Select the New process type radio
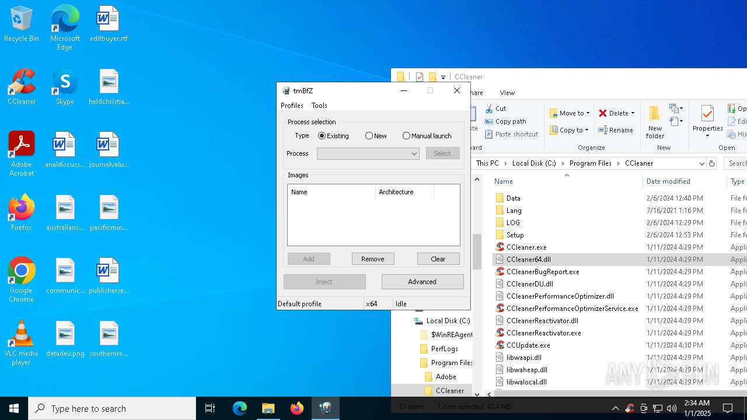 376,136
